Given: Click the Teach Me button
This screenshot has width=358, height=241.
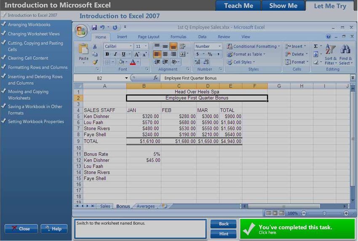Looking at the screenshot, I should click(238, 6).
